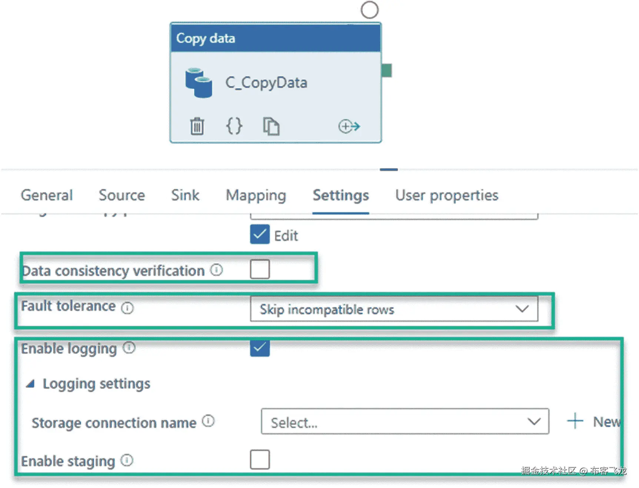Show info for Data consistency verification
Viewport: 639px width, 488px height.
point(217,270)
